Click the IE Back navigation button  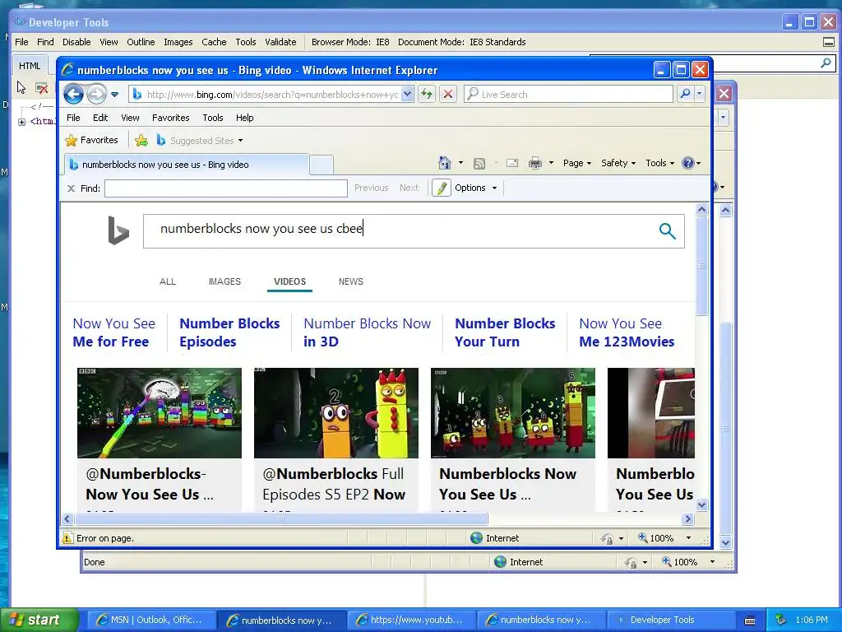73,95
